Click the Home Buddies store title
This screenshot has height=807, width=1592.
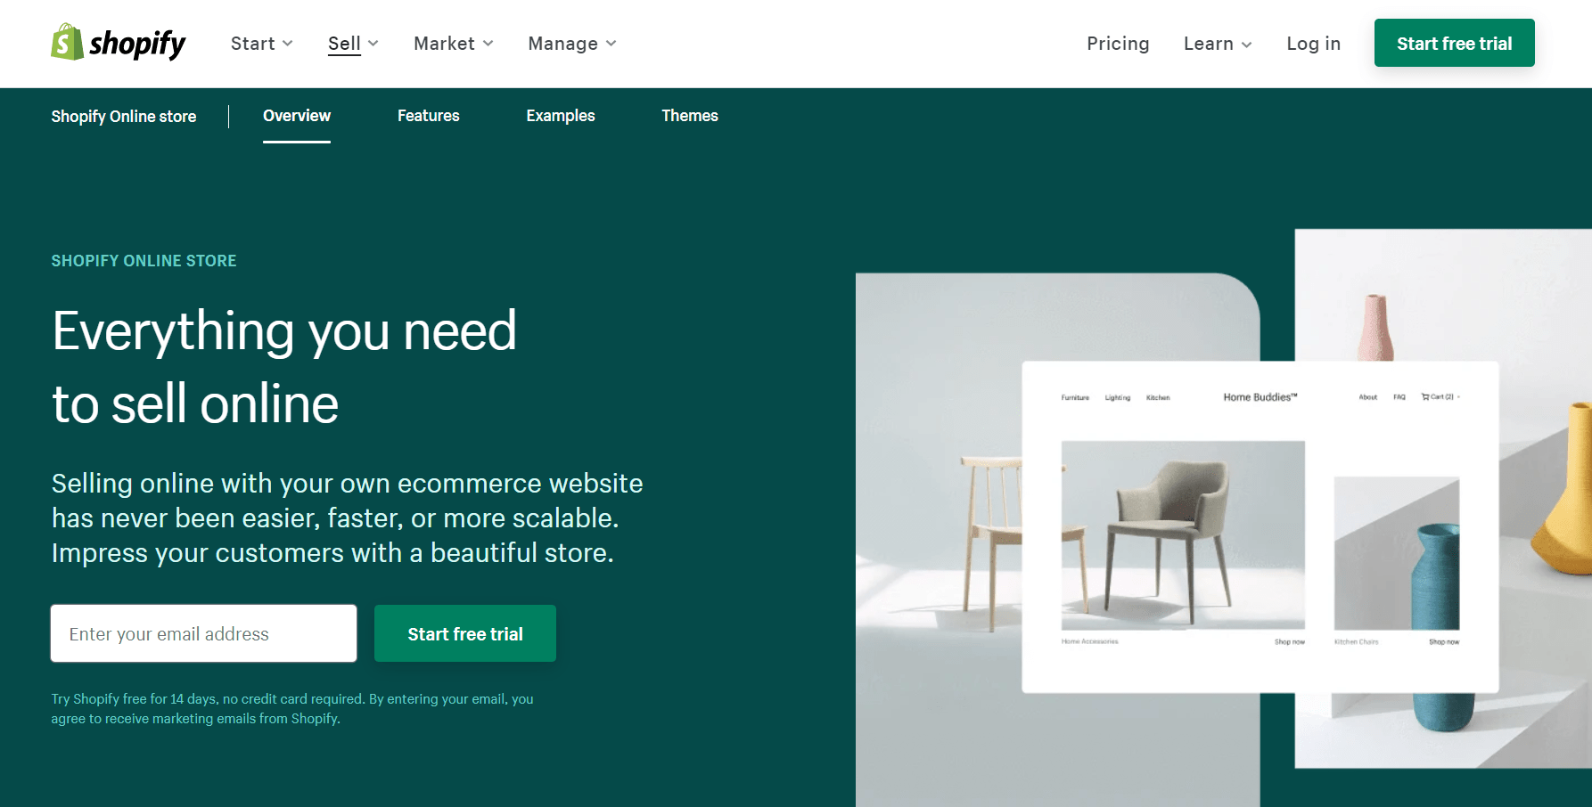pos(1260,397)
